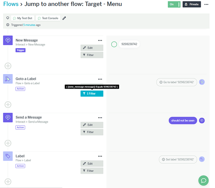Screen dimensions: 215x188
Task: Click the Goto a Label step icon
Action: [x=8, y=79]
